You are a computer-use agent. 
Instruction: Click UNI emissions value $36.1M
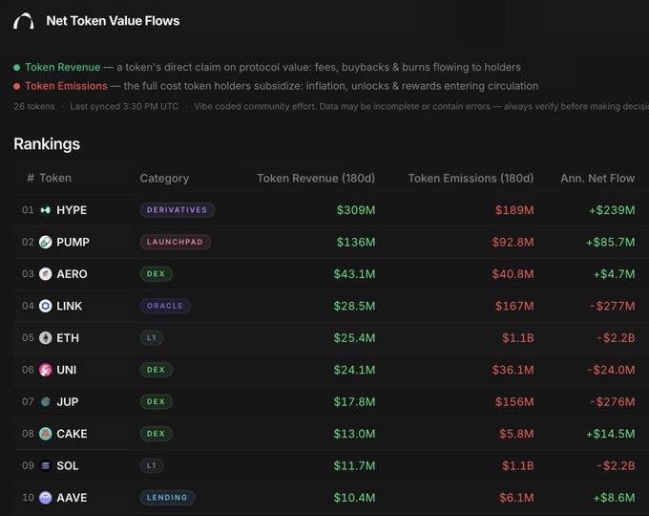tap(513, 370)
